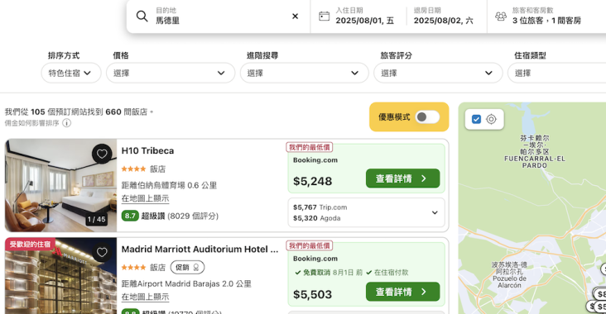Click the map locate target icon
606x314 pixels.
[491, 119]
